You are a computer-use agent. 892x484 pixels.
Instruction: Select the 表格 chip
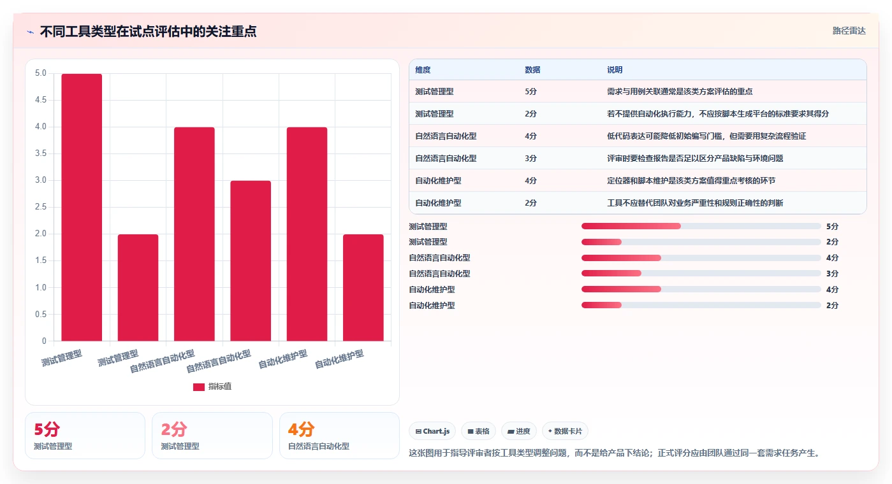(x=478, y=431)
